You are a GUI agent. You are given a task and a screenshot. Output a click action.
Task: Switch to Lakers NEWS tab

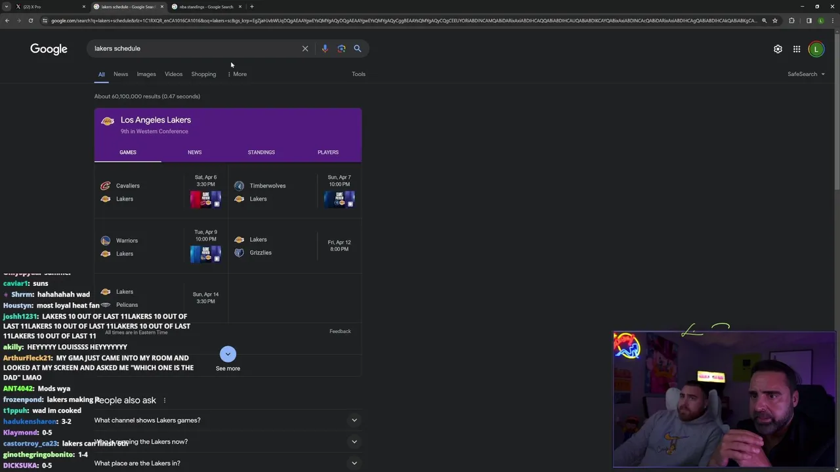194,152
